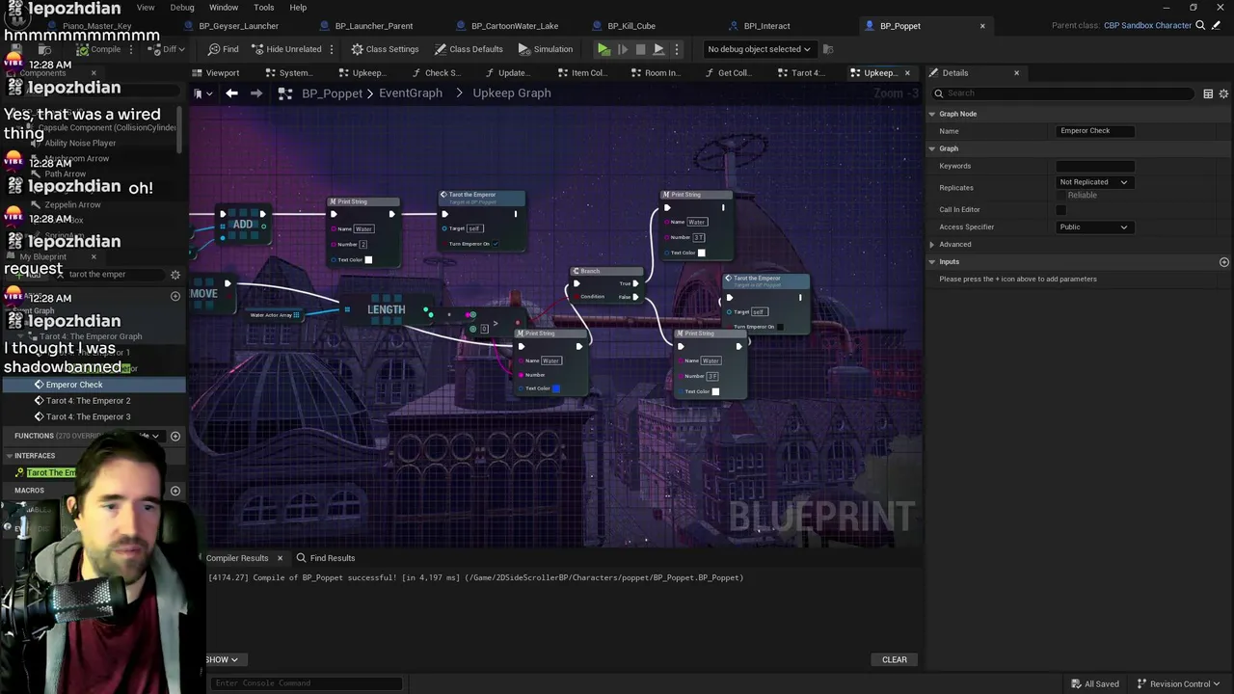Viewport: 1234px width, 694px height.
Task: Add a new input parameter with plus icon
Action: coord(1224,262)
